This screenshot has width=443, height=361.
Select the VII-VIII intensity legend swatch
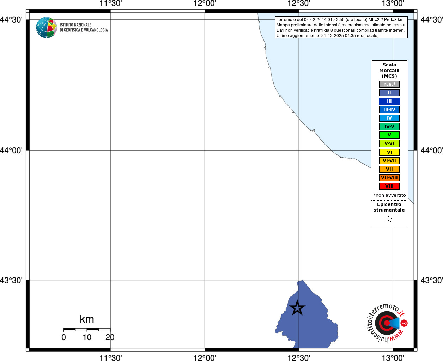point(389,178)
